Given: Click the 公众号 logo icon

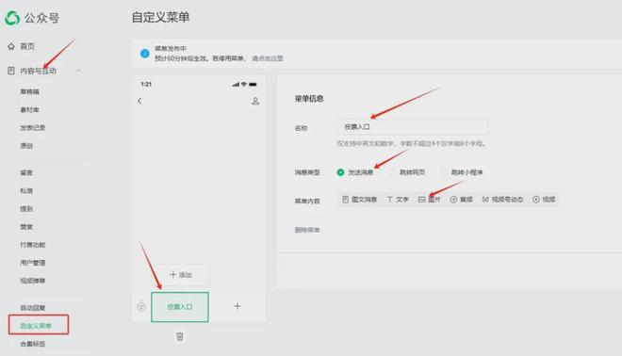Looking at the screenshot, I should (12, 18).
